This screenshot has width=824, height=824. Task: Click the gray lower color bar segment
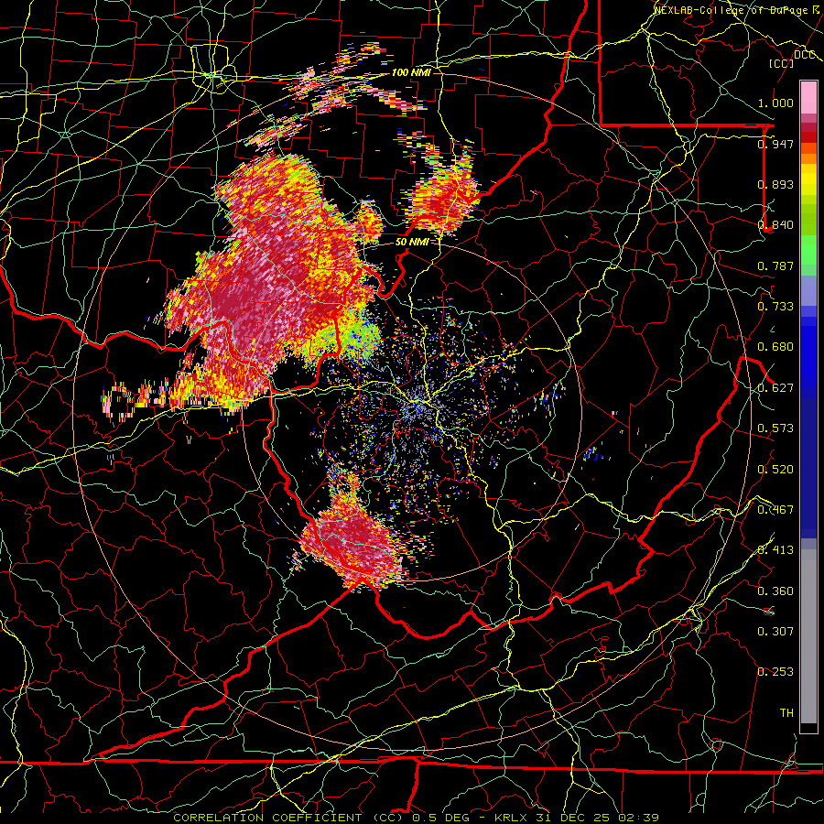[808, 636]
